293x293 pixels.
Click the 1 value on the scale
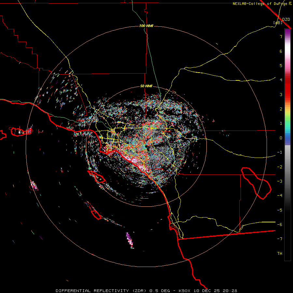point(281,123)
